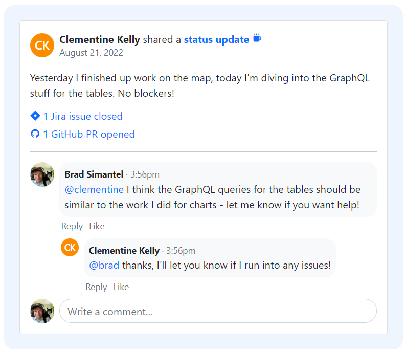The height and width of the screenshot is (352, 406).
Task: Reply to Clementine's "thanks" comment
Action: (96, 287)
